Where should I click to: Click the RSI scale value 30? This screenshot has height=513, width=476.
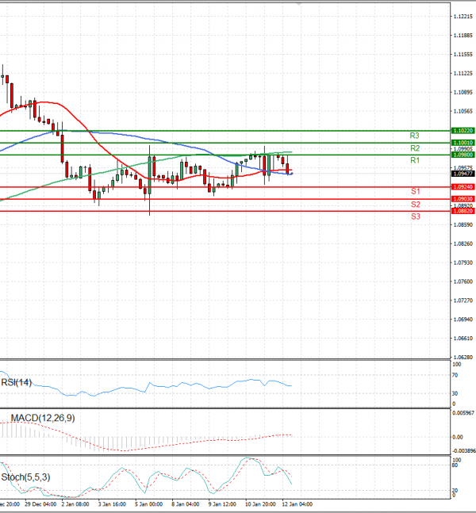tap(455, 393)
